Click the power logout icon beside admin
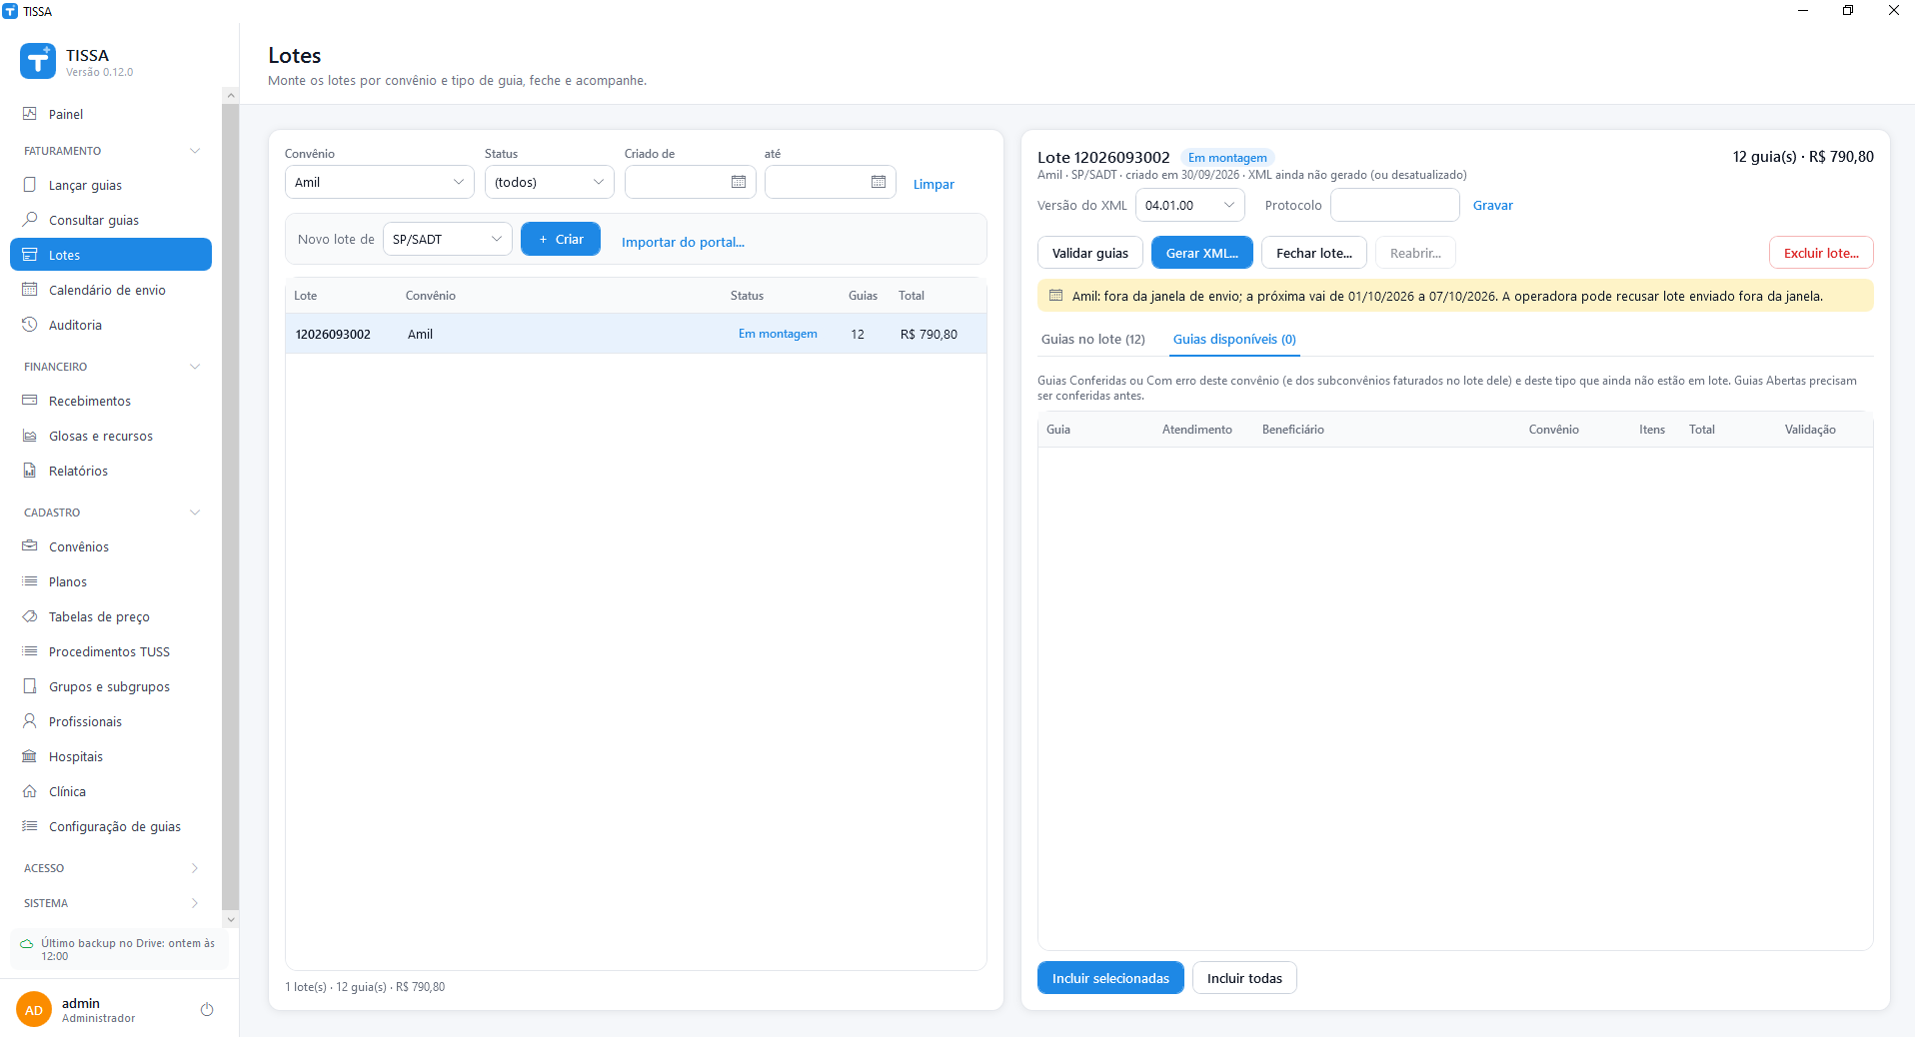 click(x=207, y=1010)
